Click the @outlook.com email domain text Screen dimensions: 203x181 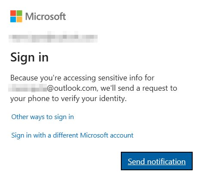click(73, 88)
